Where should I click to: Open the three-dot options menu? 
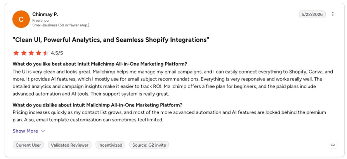[333, 14]
